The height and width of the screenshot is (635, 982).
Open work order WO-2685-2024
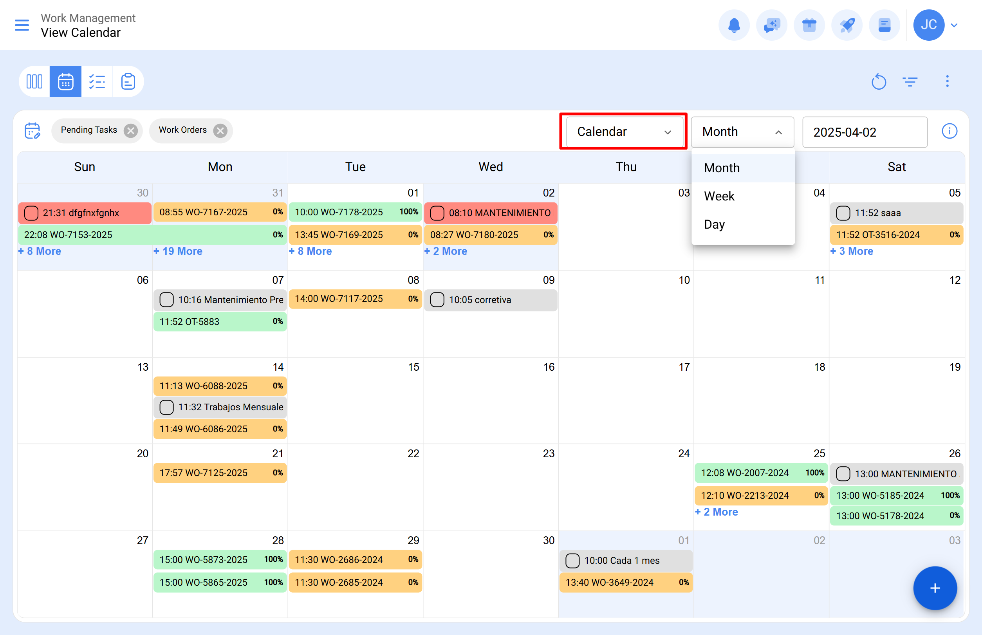click(x=355, y=582)
